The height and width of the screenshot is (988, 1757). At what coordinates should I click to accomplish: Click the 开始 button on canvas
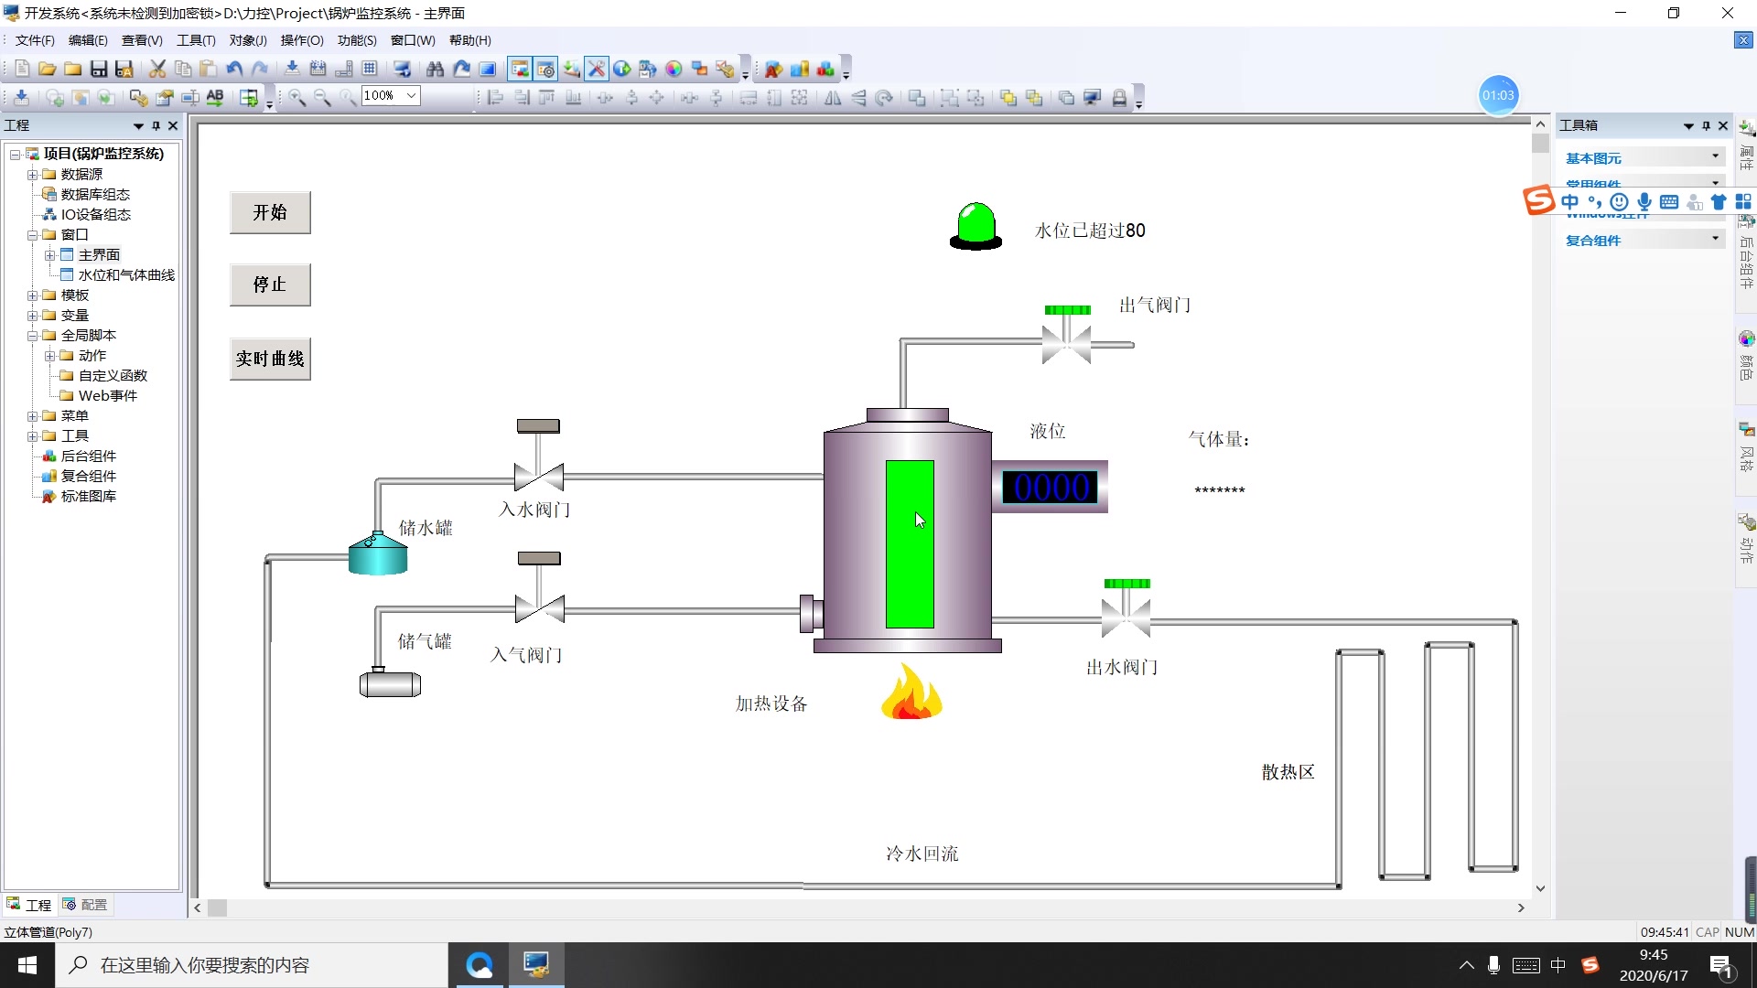point(270,212)
